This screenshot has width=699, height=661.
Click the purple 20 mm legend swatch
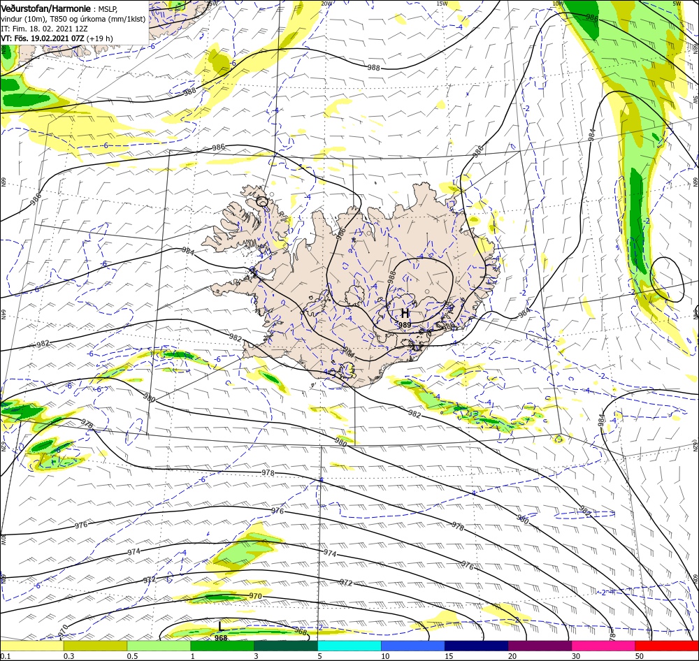click(540, 646)
